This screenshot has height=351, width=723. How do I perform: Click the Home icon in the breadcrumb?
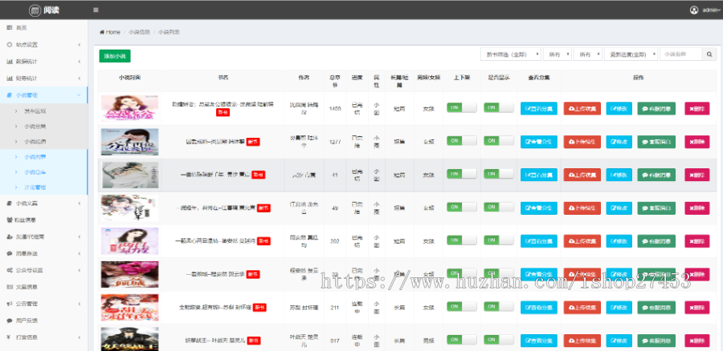(102, 32)
